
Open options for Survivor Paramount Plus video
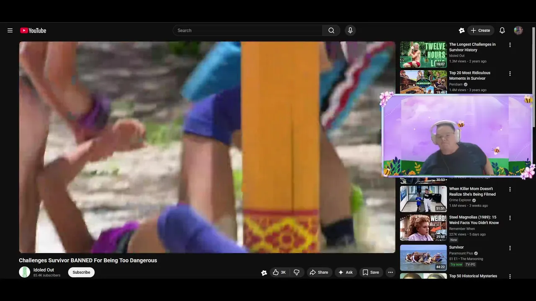click(510, 248)
